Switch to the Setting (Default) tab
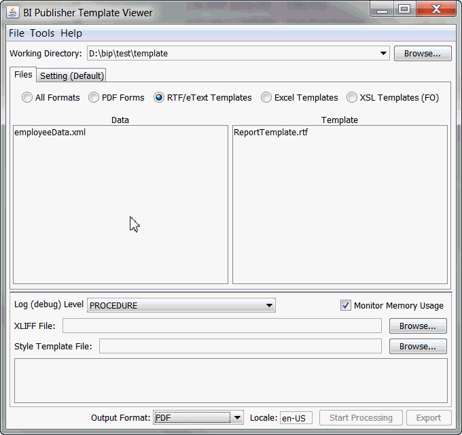This screenshot has height=435, width=462. pos(71,75)
